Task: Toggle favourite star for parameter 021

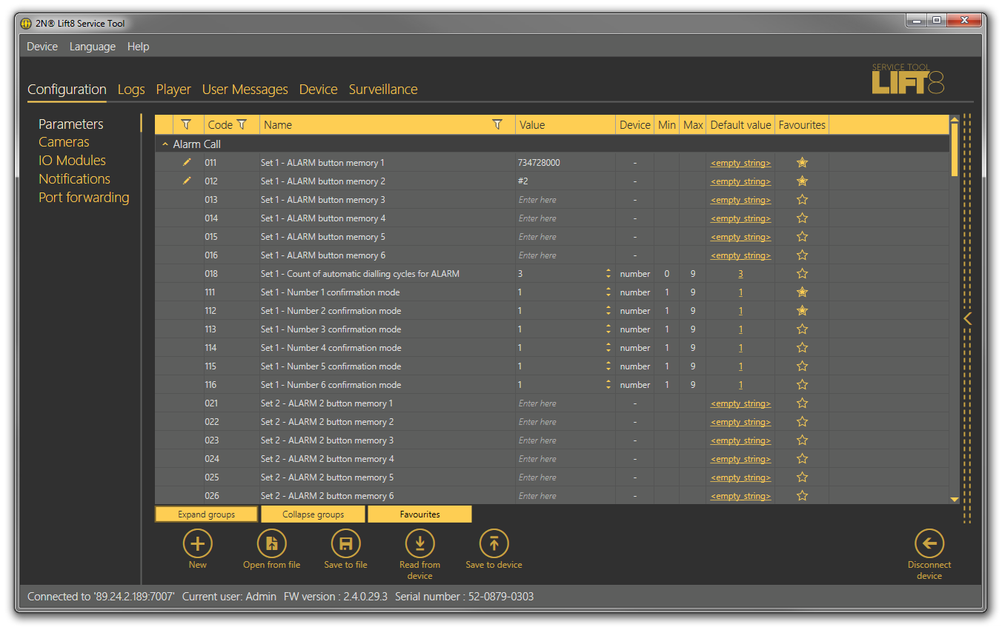Action: click(x=801, y=403)
